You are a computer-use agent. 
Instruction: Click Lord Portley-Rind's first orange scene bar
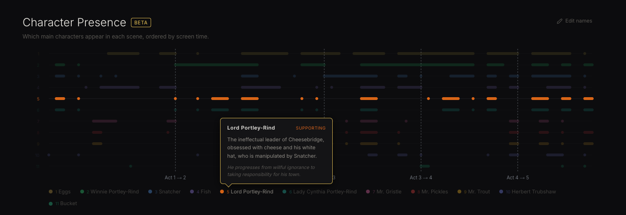pyautogui.click(x=60, y=99)
